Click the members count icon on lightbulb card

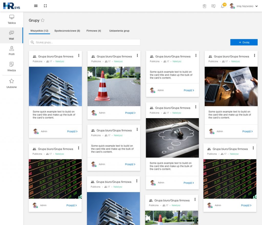165,113
